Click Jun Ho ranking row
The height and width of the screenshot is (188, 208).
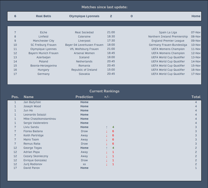click(104, 111)
